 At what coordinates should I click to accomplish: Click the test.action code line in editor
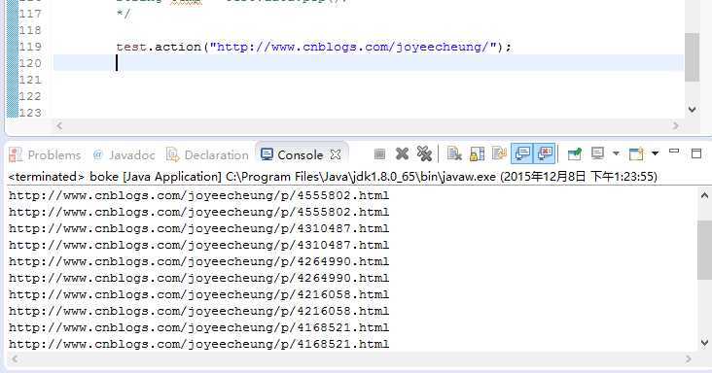click(x=314, y=47)
